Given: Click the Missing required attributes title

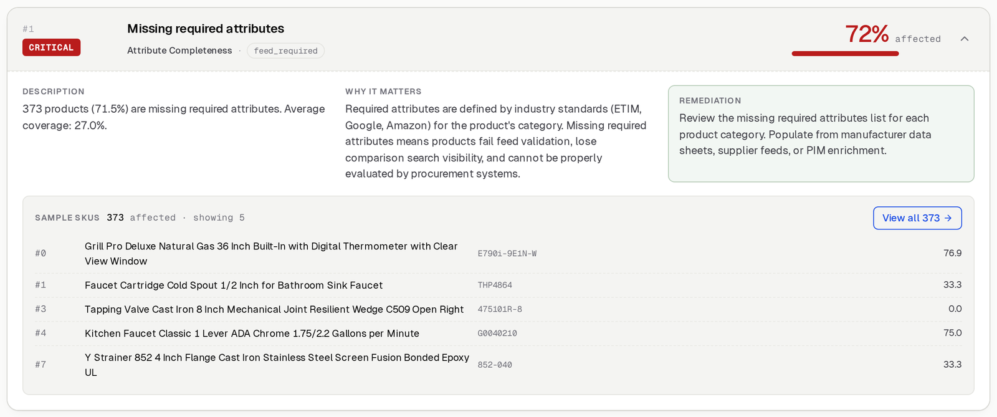Looking at the screenshot, I should (206, 29).
